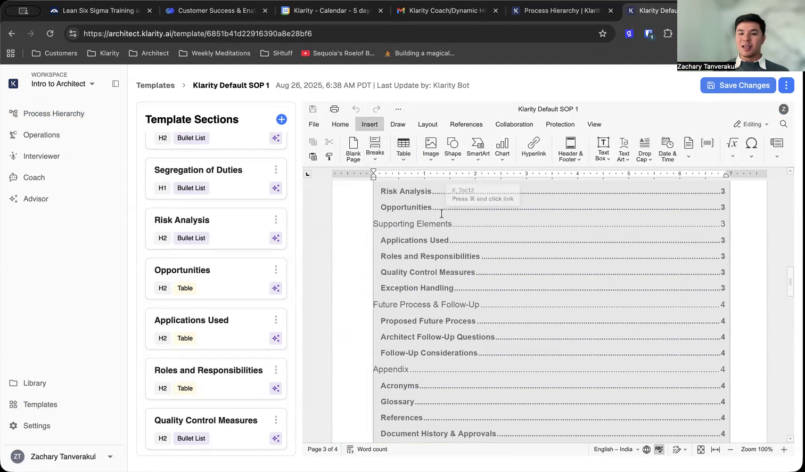Click the Save icon in editor toolbar
This screenshot has width=805, height=472.
click(x=313, y=109)
